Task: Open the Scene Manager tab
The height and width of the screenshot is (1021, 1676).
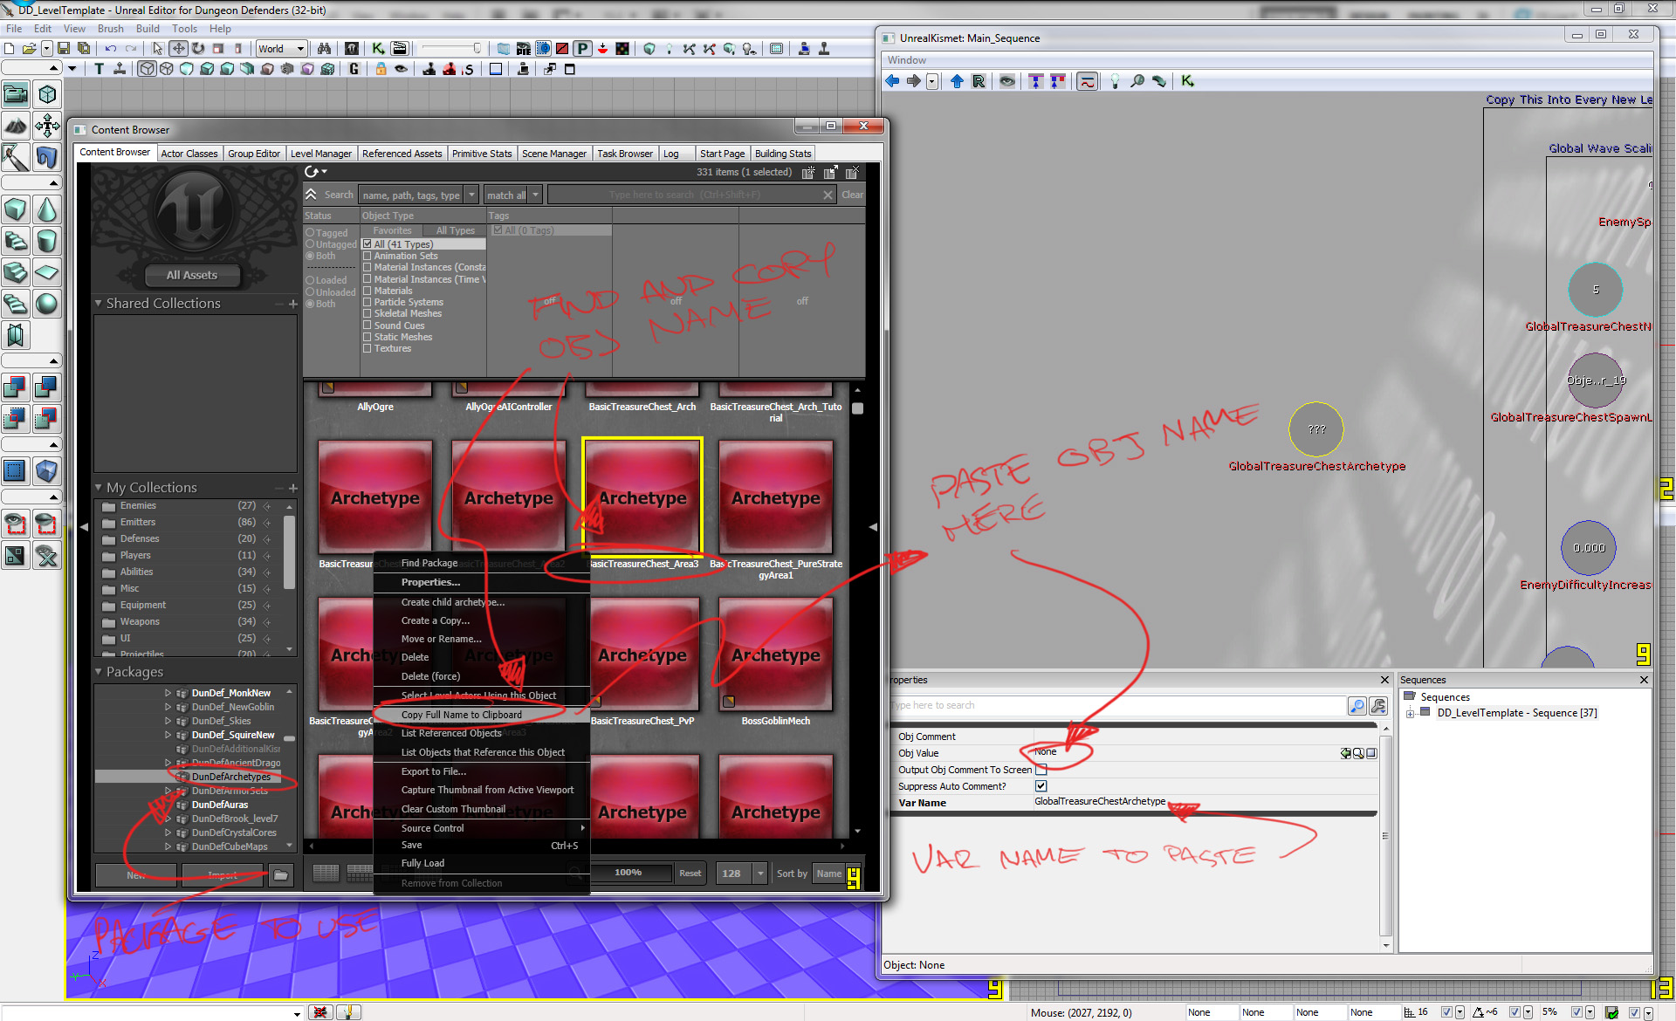Action: pos(554,154)
